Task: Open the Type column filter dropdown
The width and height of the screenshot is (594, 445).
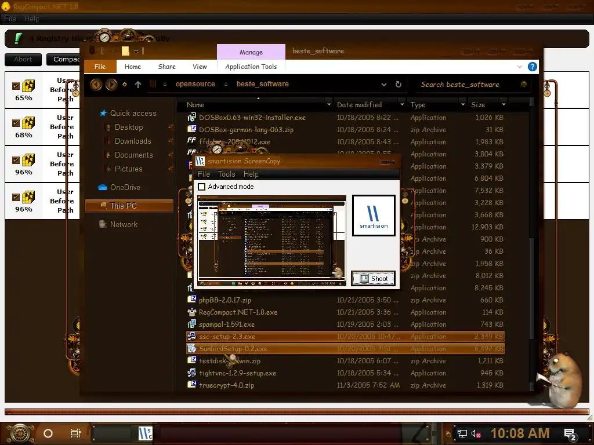Action: 463,104
